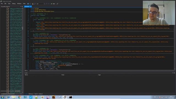Close the Locals panel
Viewport: 176px width, 99px height.
click(174, 73)
